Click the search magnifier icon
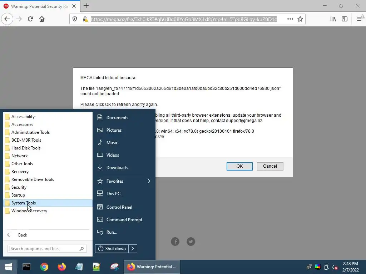The height and width of the screenshot is (274, 366). click(x=81, y=249)
